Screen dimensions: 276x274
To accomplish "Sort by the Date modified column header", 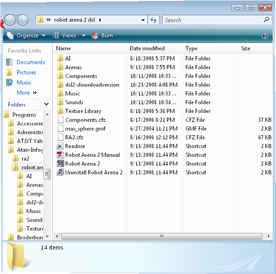I will coord(154,48).
